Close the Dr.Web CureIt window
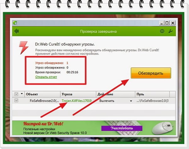 tap(173, 23)
